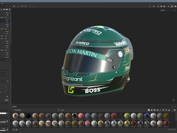The image size is (177, 133).
Task: Open the viewport mode square icon
Action: click(158, 6)
